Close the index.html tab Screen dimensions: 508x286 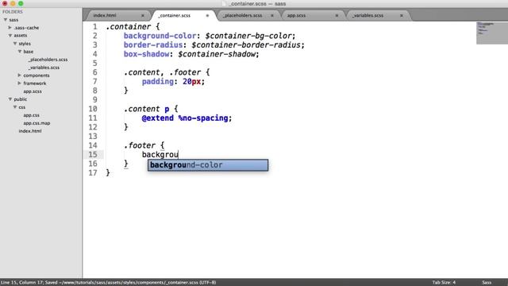pyautogui.click(x=143, y=16)
